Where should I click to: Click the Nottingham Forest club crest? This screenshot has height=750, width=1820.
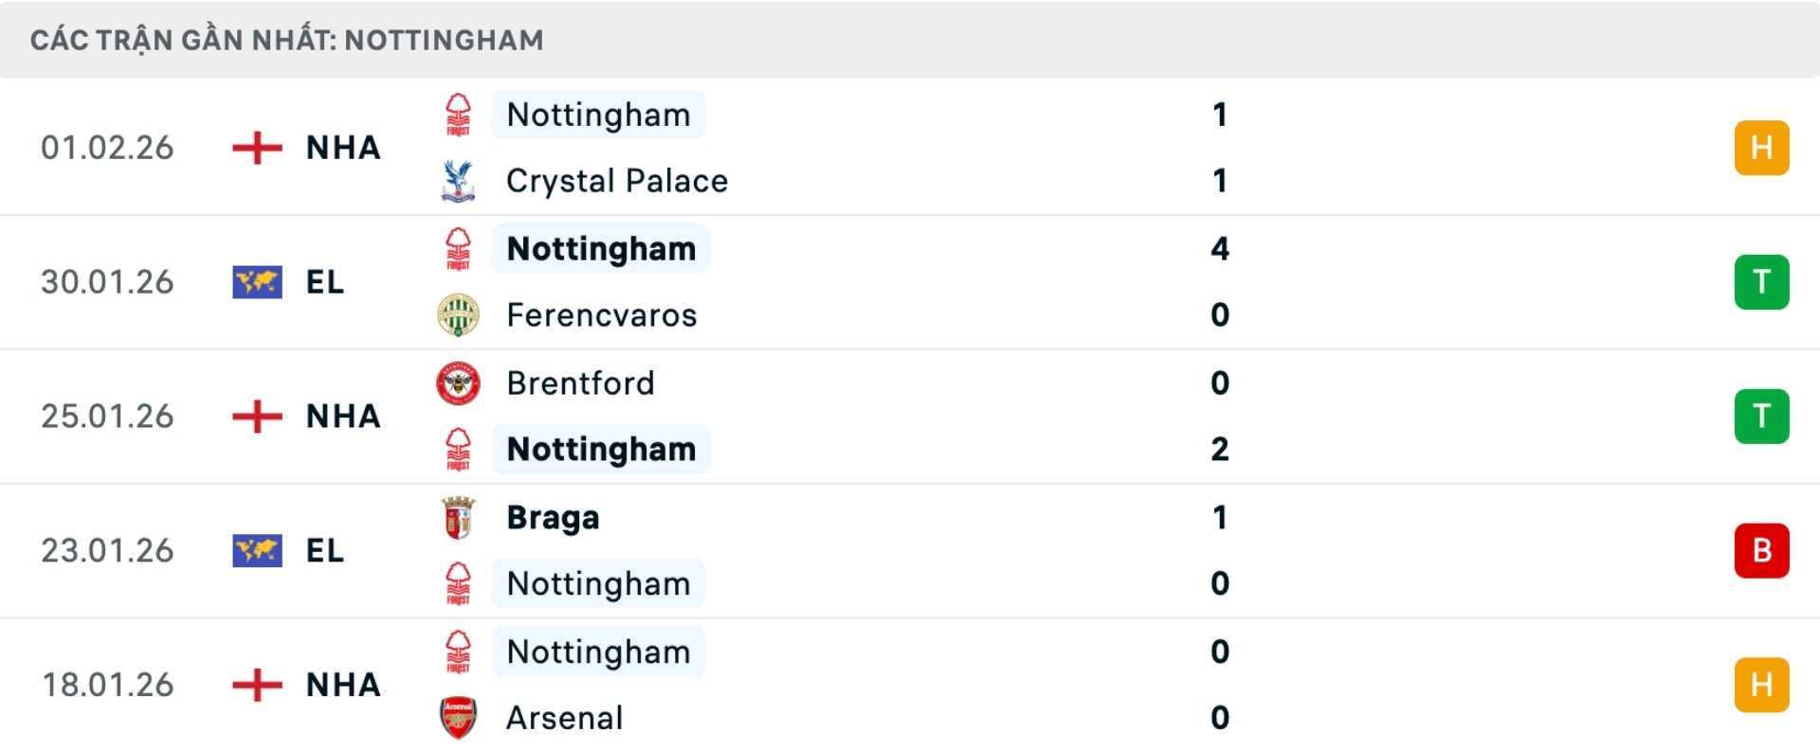pos(458,115)
